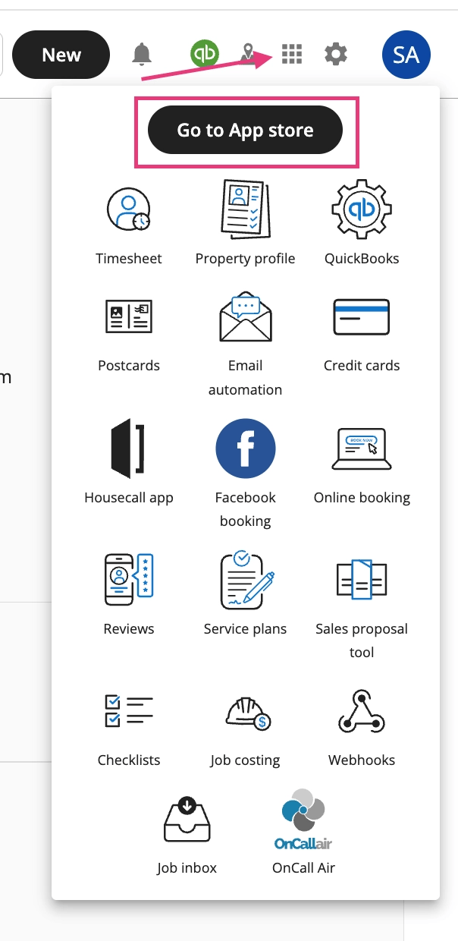Click Go to App store
The image size is (458, 941).
[245, 130]
